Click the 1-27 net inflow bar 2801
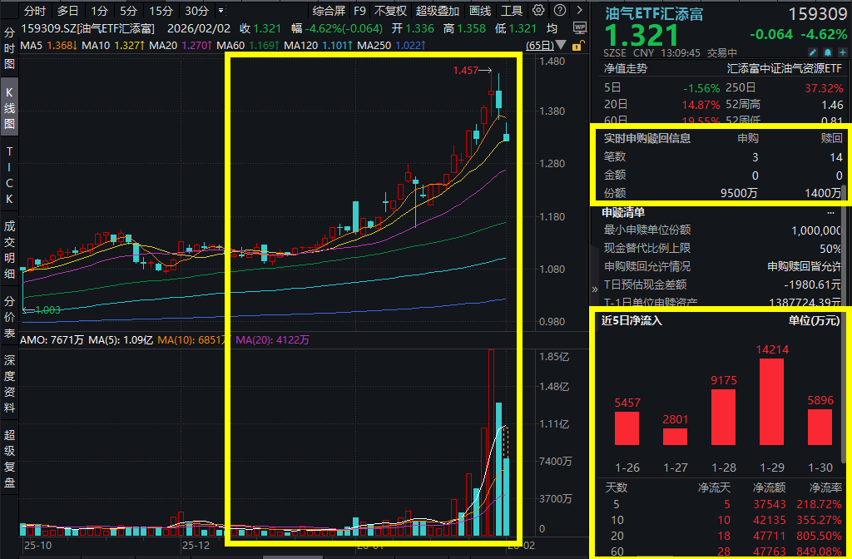 pyautogui.click(x=675, y=437)
